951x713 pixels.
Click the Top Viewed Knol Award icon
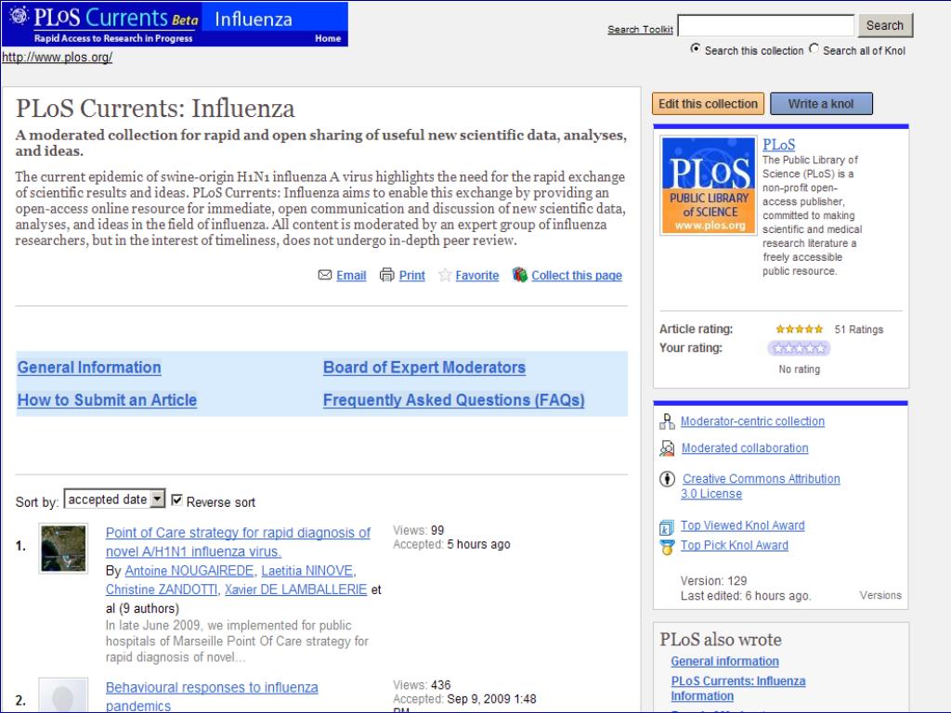click(x=667, y=527)
